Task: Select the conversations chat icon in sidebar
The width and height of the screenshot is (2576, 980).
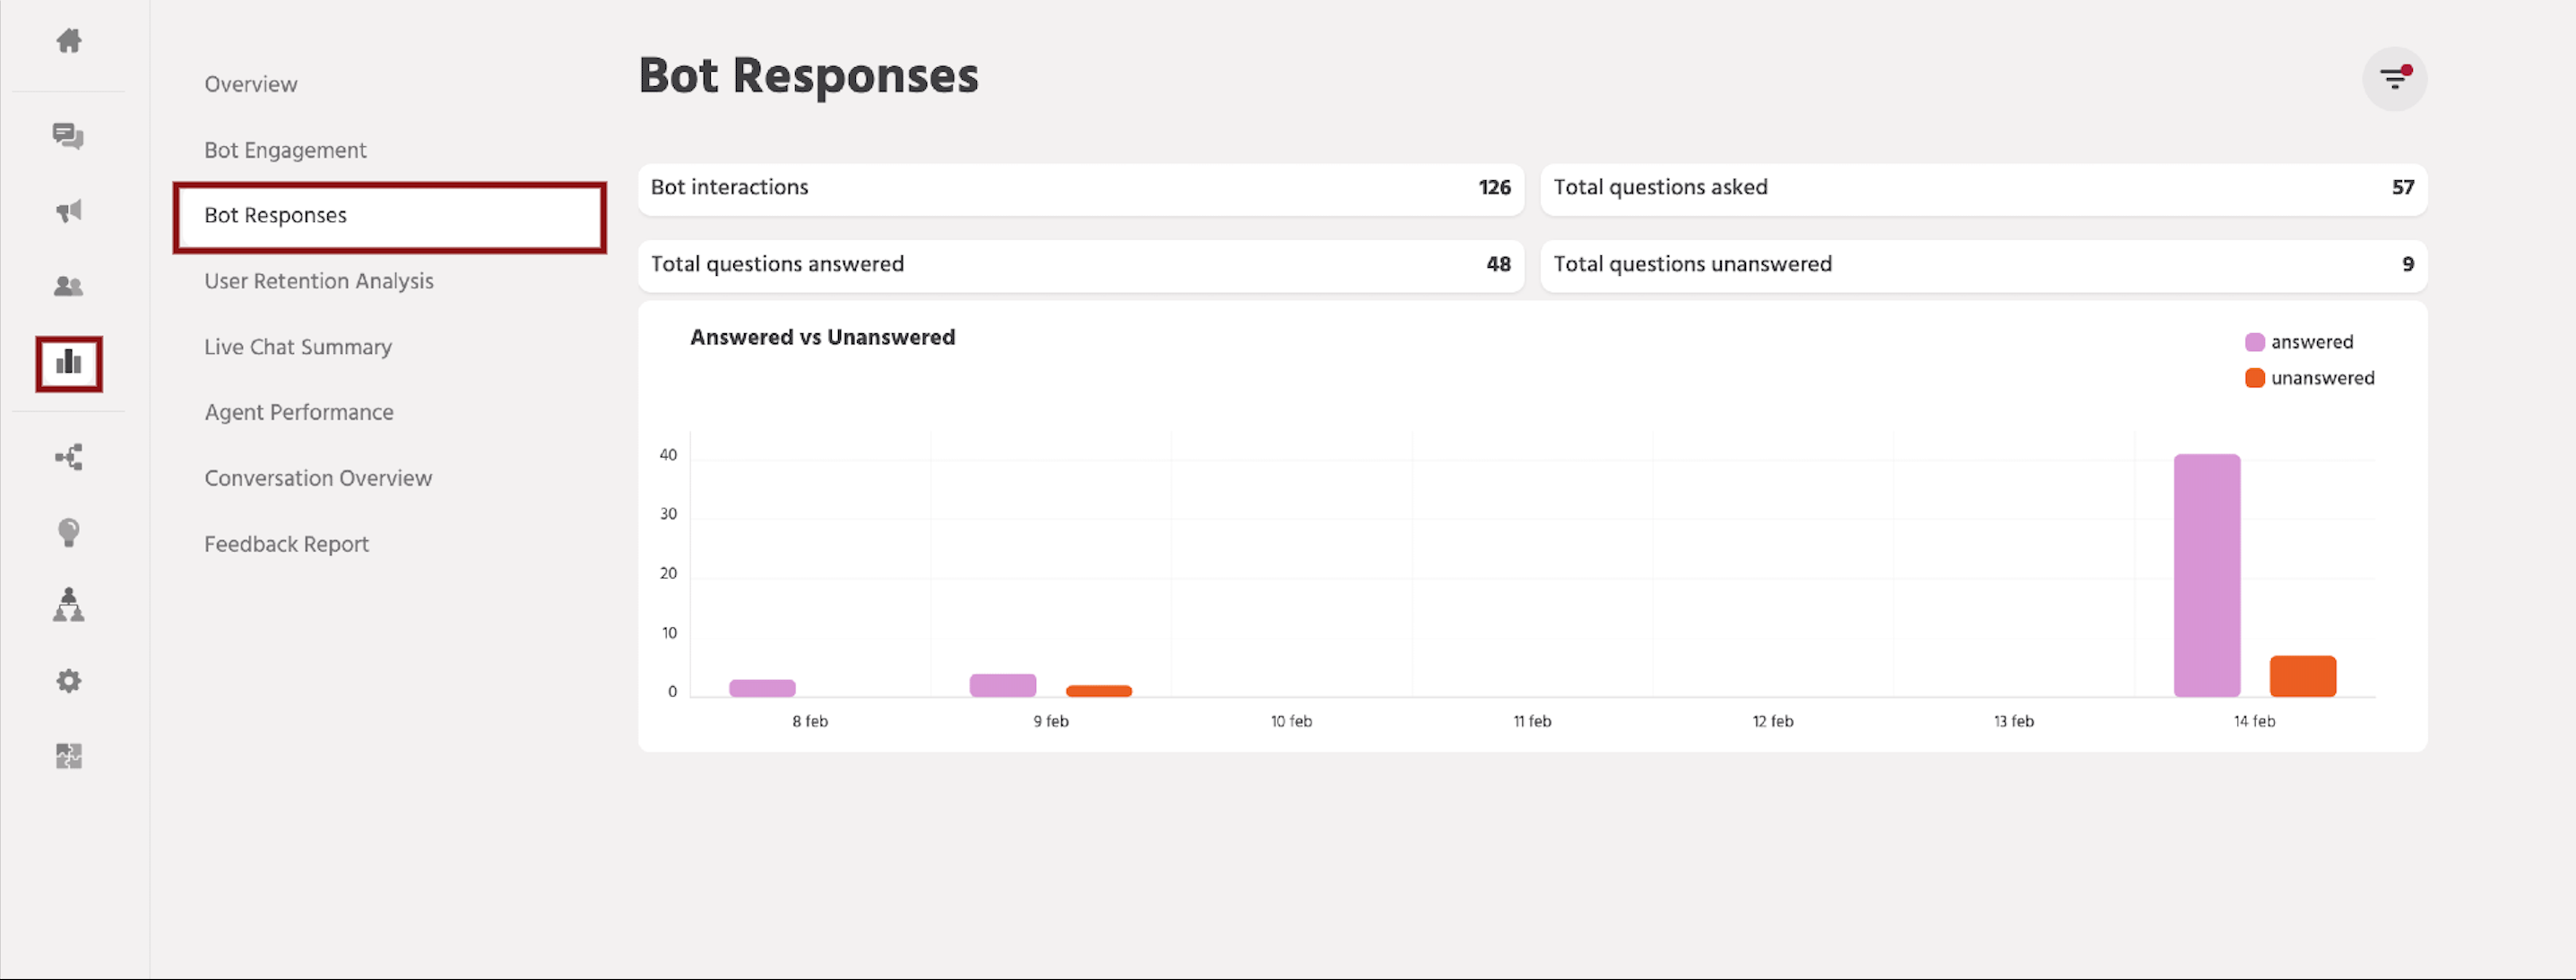Action: tap(68, 137)
